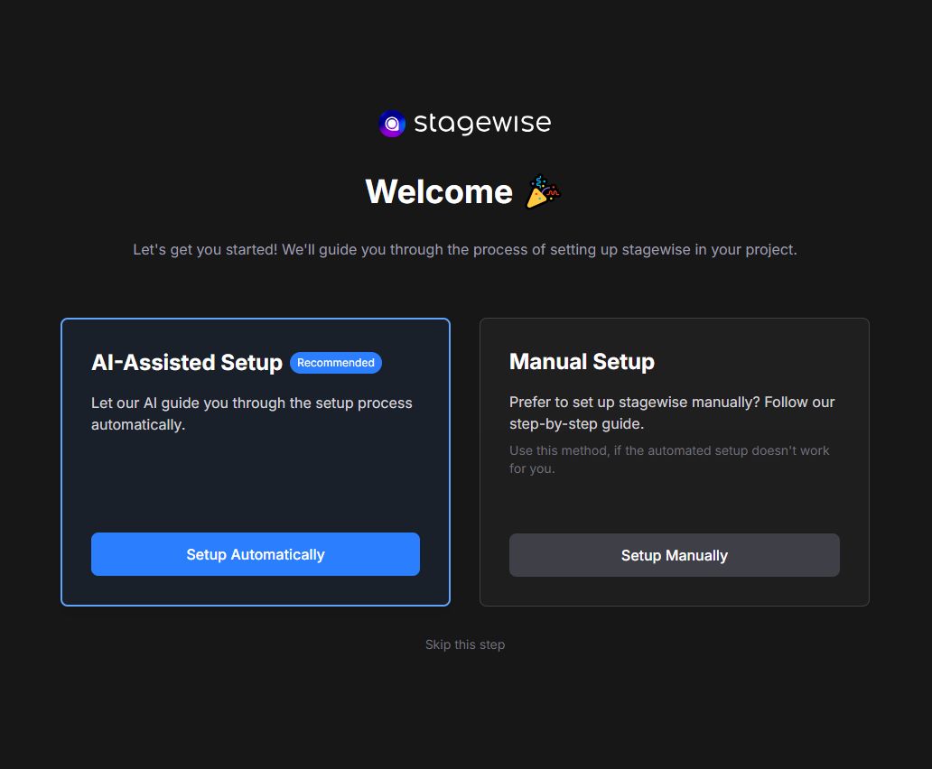
Task: Click "step-by-step guide" text in Manual Setup
Action: [x=574, y=424]
